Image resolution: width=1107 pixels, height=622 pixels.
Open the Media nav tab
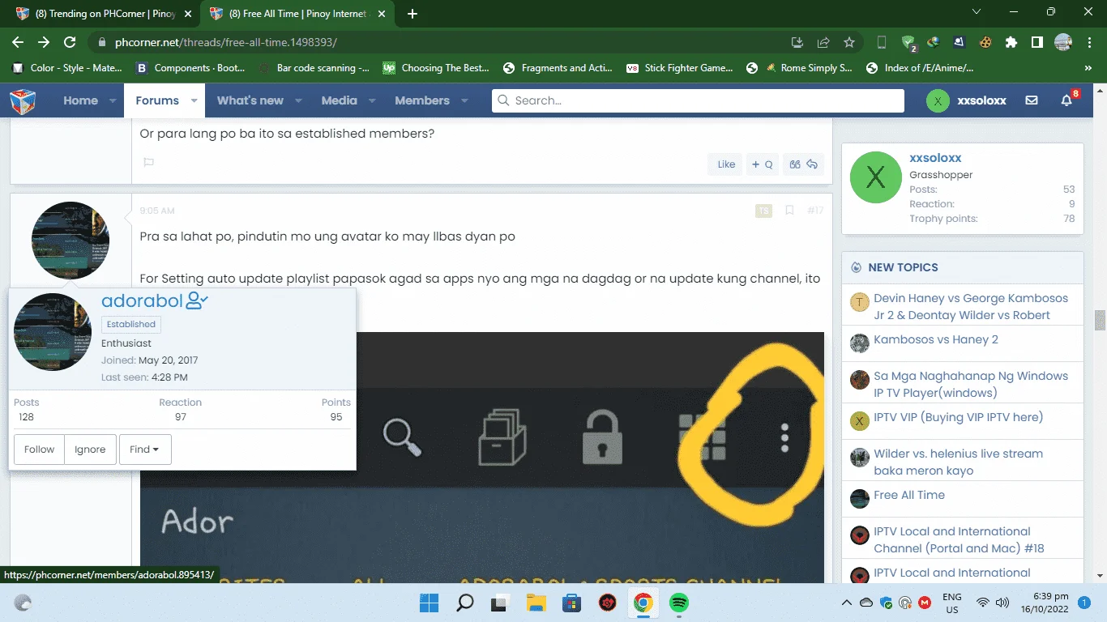point(339,100)
